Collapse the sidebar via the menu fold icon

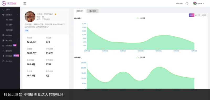point(25,3)
